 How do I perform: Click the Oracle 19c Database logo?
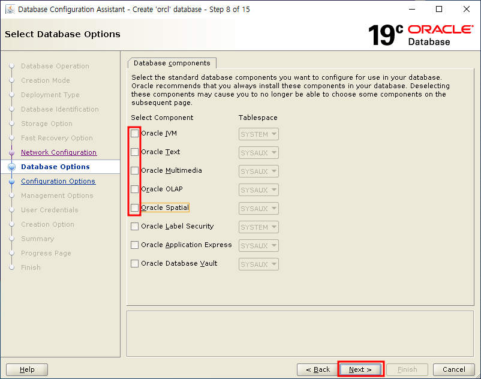pos(420,35)
